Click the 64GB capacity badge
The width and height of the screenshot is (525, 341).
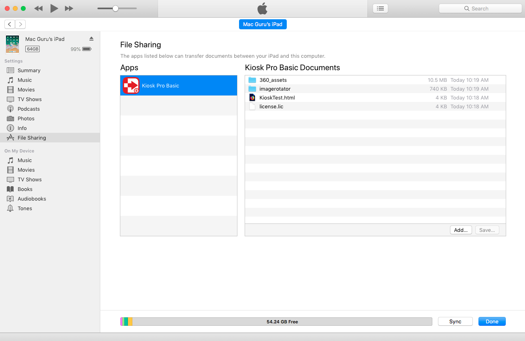click(x=32, y=49)
